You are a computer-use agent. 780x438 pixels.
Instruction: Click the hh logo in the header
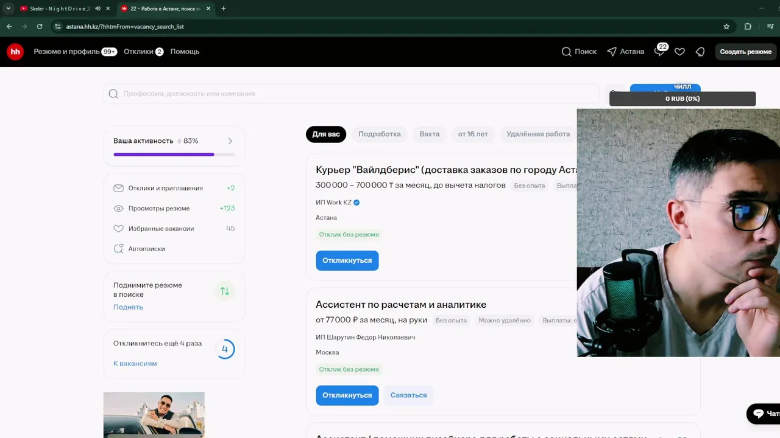(15, 52)
